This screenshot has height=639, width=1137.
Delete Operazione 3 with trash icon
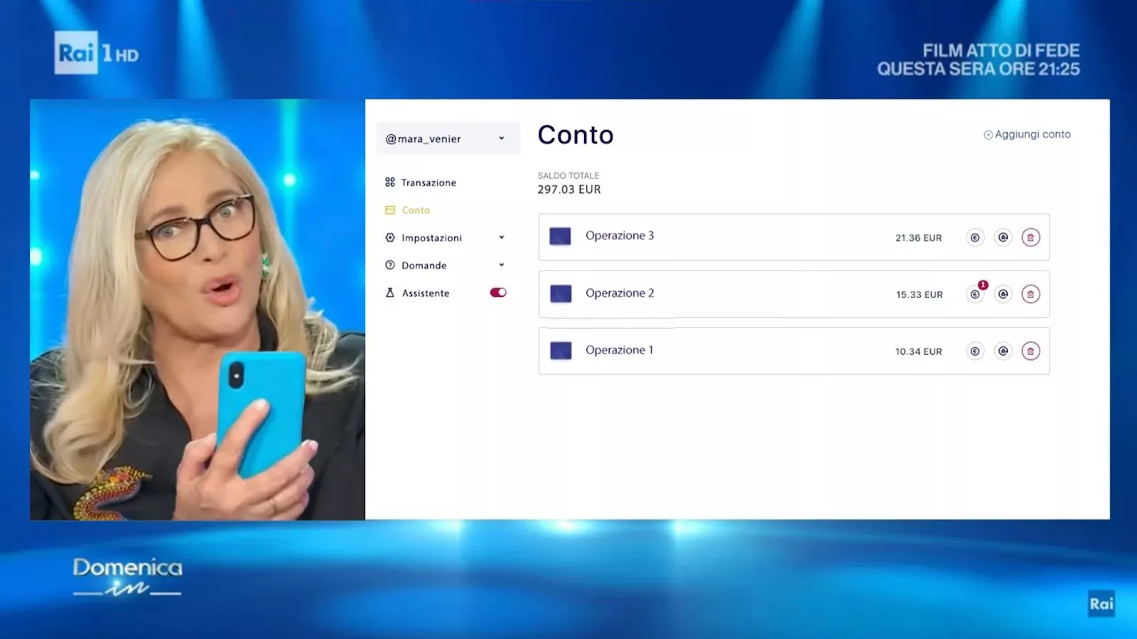[1030, 237]
